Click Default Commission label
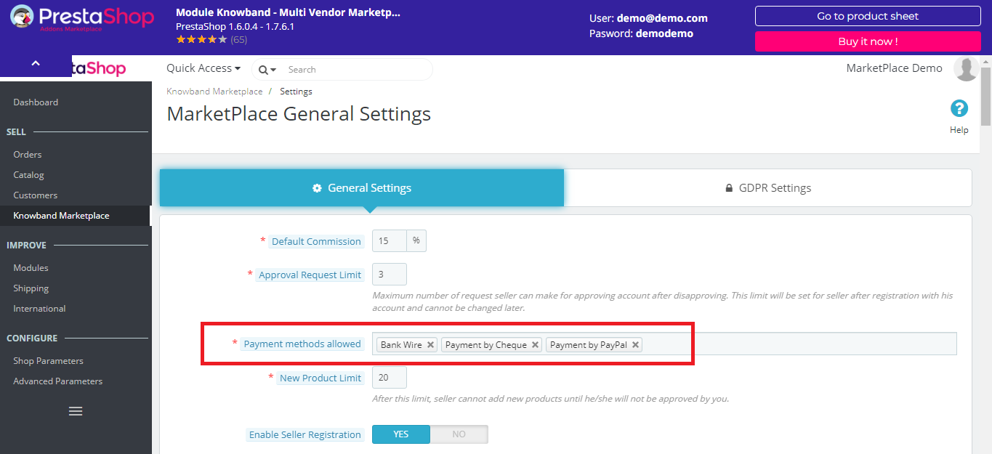This screenshot has width=992, height=454. pyautogui.click(x=316, y=241)
